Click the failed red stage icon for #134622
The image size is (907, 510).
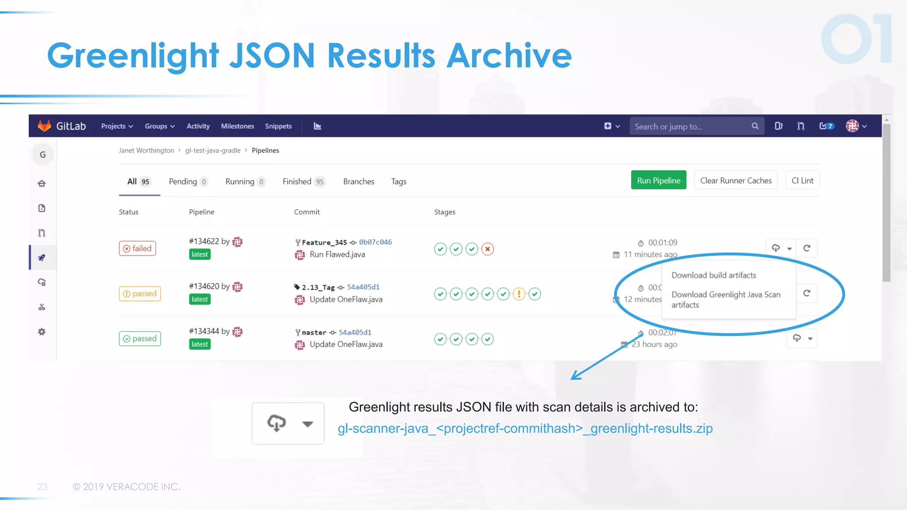coord(488,249)
